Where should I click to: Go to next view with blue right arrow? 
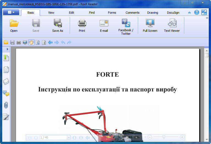click(x=57, y=42)
